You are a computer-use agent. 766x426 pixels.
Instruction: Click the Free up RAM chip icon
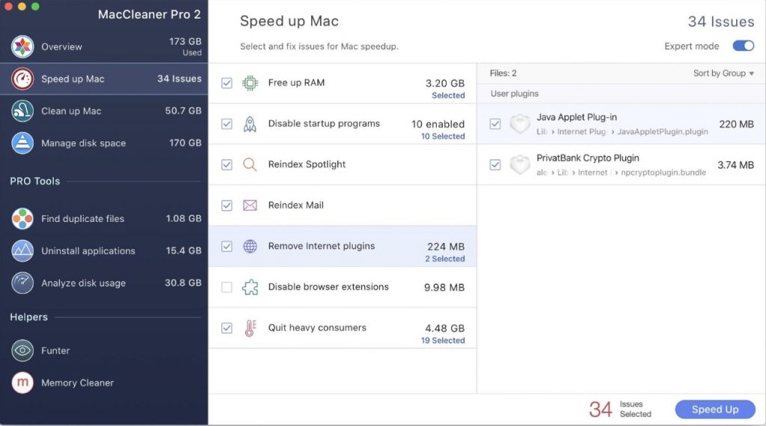point(250,83)
